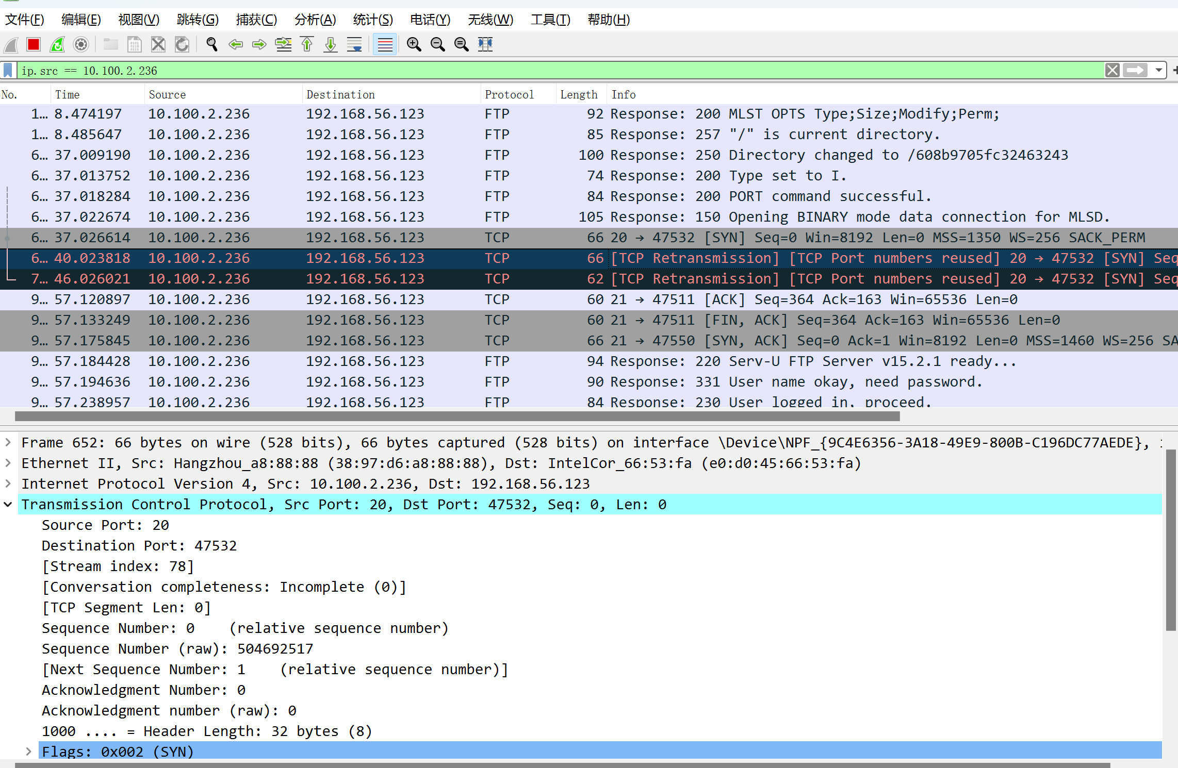This screenshot has height=768, width=1178.
Task: Clear the display filter with X button
Action: (1112, 70)
